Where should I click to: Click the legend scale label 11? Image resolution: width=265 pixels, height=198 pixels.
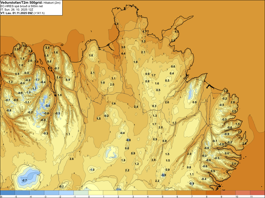(251, 197)
